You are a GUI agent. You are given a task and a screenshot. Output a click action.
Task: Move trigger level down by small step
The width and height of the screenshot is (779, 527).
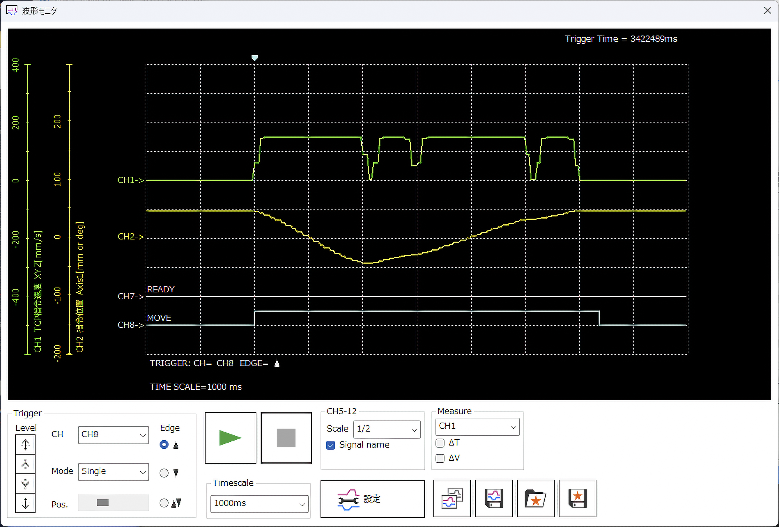pos(25,483)
